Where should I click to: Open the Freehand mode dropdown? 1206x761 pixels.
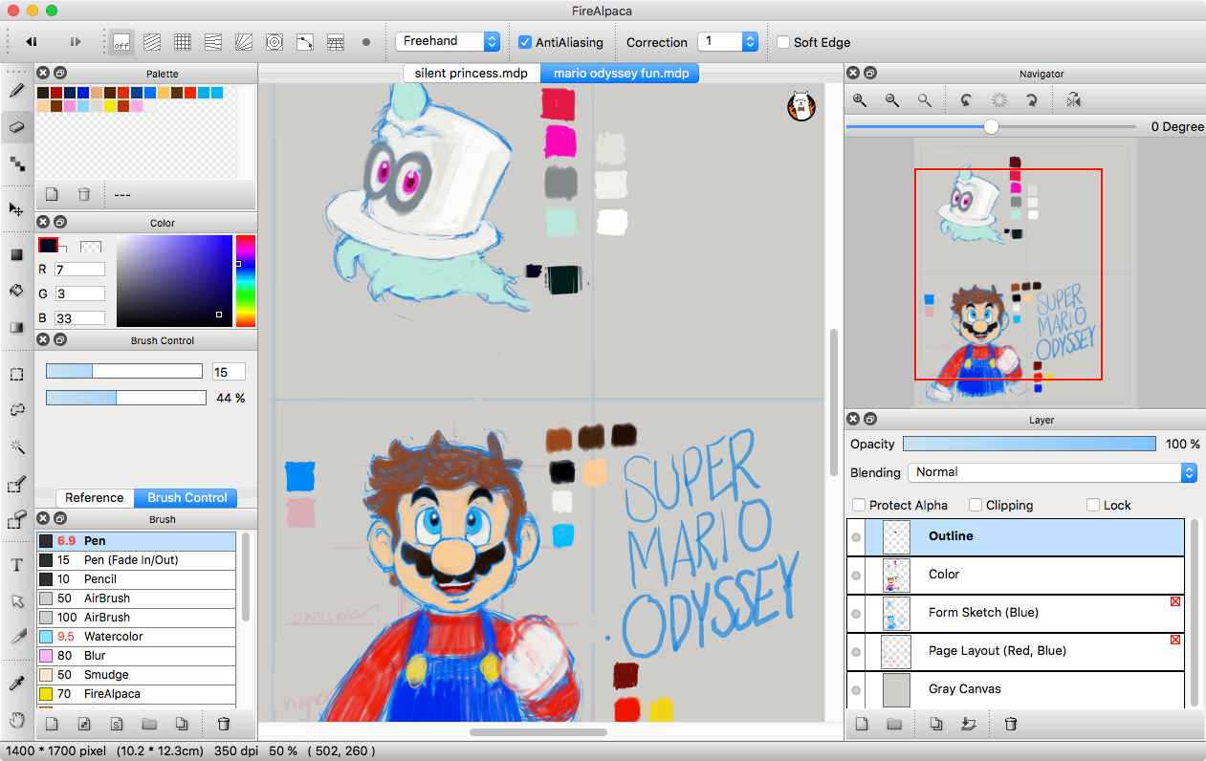pos(448,41)
